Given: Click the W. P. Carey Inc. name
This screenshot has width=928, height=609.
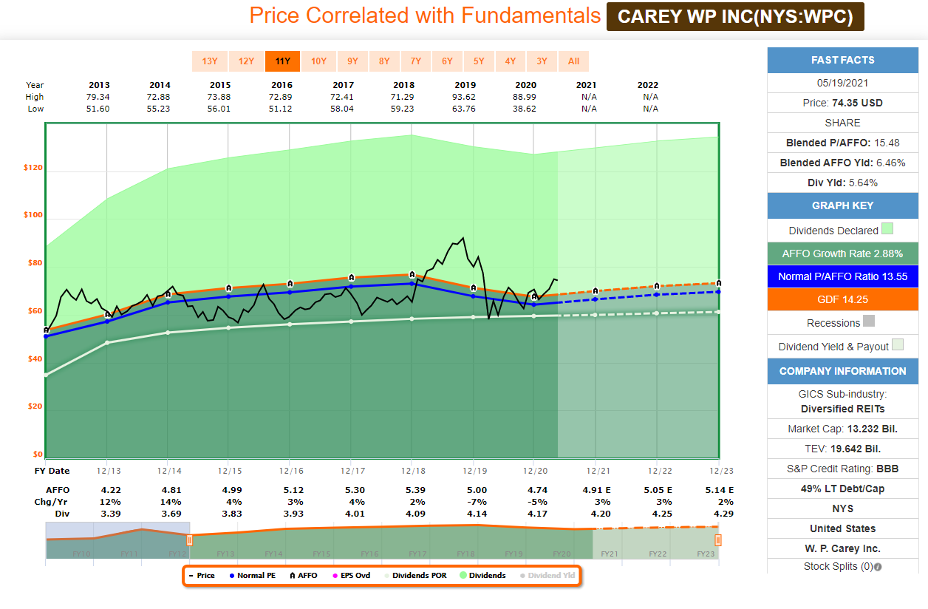Looking at the screenshot, I should [842, 548].
